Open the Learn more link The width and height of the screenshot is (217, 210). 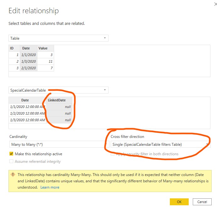click(x=50, y=187)
